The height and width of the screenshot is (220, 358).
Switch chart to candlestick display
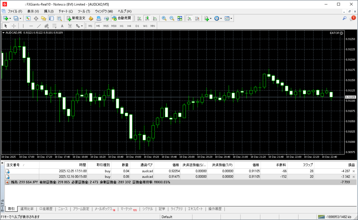(147, 18)
